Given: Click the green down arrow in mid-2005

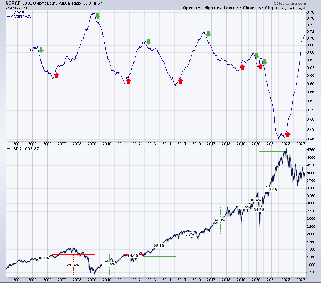Looking at the screenshot, I should coord(41,50).
